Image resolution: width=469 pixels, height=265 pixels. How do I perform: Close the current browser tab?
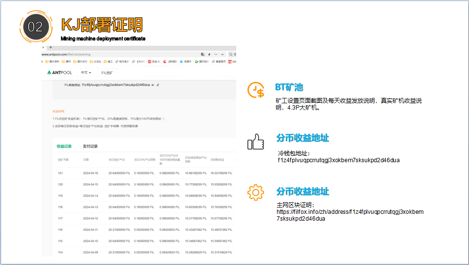pyautogui.click(x=43, y=47)
